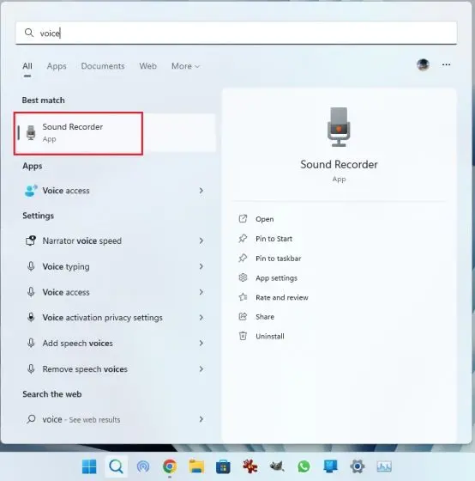Click the Rate and review star icon

tap(243, 297)
